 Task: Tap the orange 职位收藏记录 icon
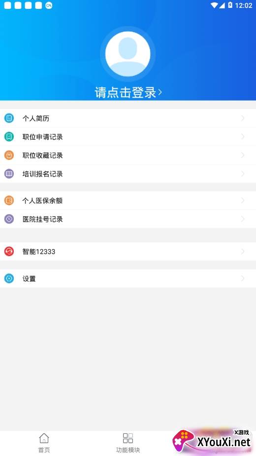pos(9,155)
